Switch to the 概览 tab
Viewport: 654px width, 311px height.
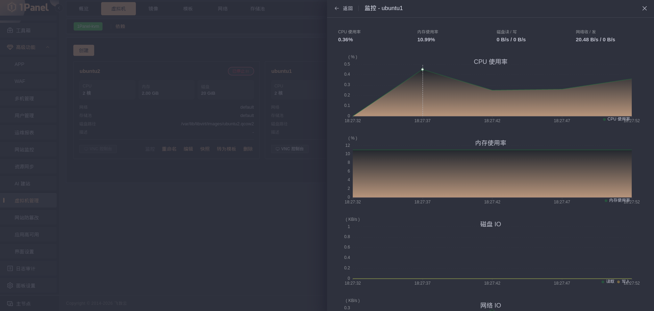pos(84,9)
